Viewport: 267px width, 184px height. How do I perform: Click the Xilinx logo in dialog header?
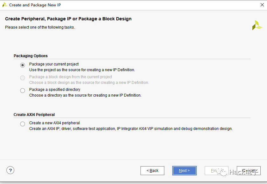257,25
